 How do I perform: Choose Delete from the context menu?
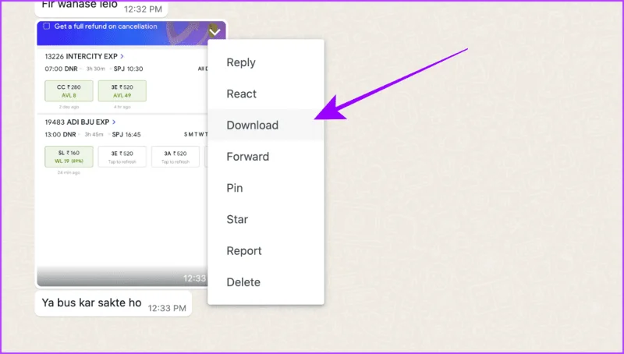(266, 282)
